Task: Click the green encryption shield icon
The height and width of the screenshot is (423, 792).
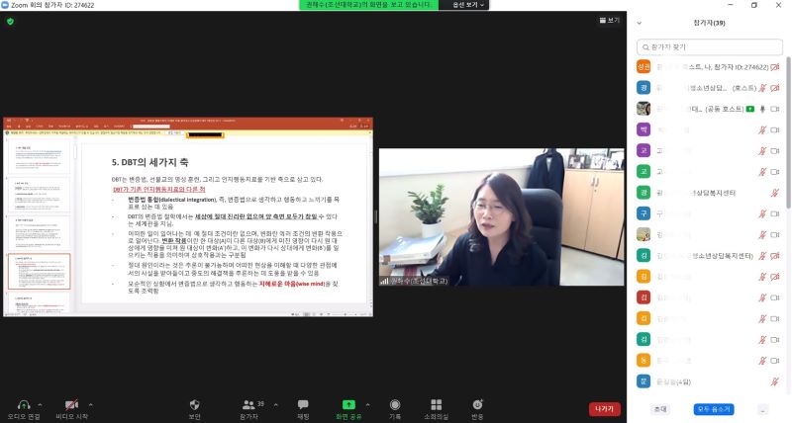Action: pyautogui.click(x=10, y=21)
